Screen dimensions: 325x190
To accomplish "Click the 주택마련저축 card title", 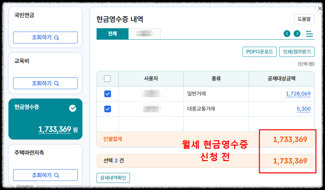I will point(29,153).
